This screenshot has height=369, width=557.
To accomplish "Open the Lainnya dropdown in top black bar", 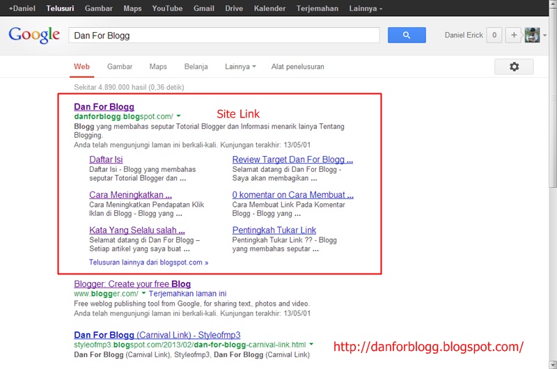I will (x=366, y=8).
